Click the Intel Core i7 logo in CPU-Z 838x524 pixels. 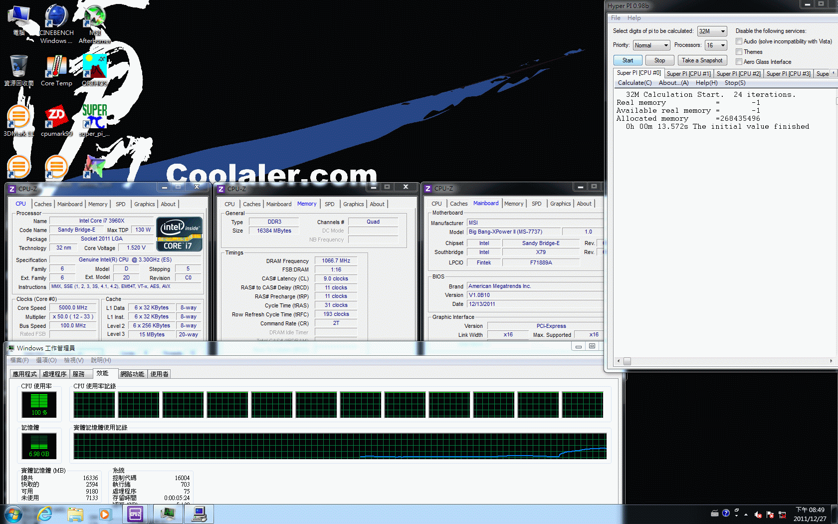pos(180,234)
